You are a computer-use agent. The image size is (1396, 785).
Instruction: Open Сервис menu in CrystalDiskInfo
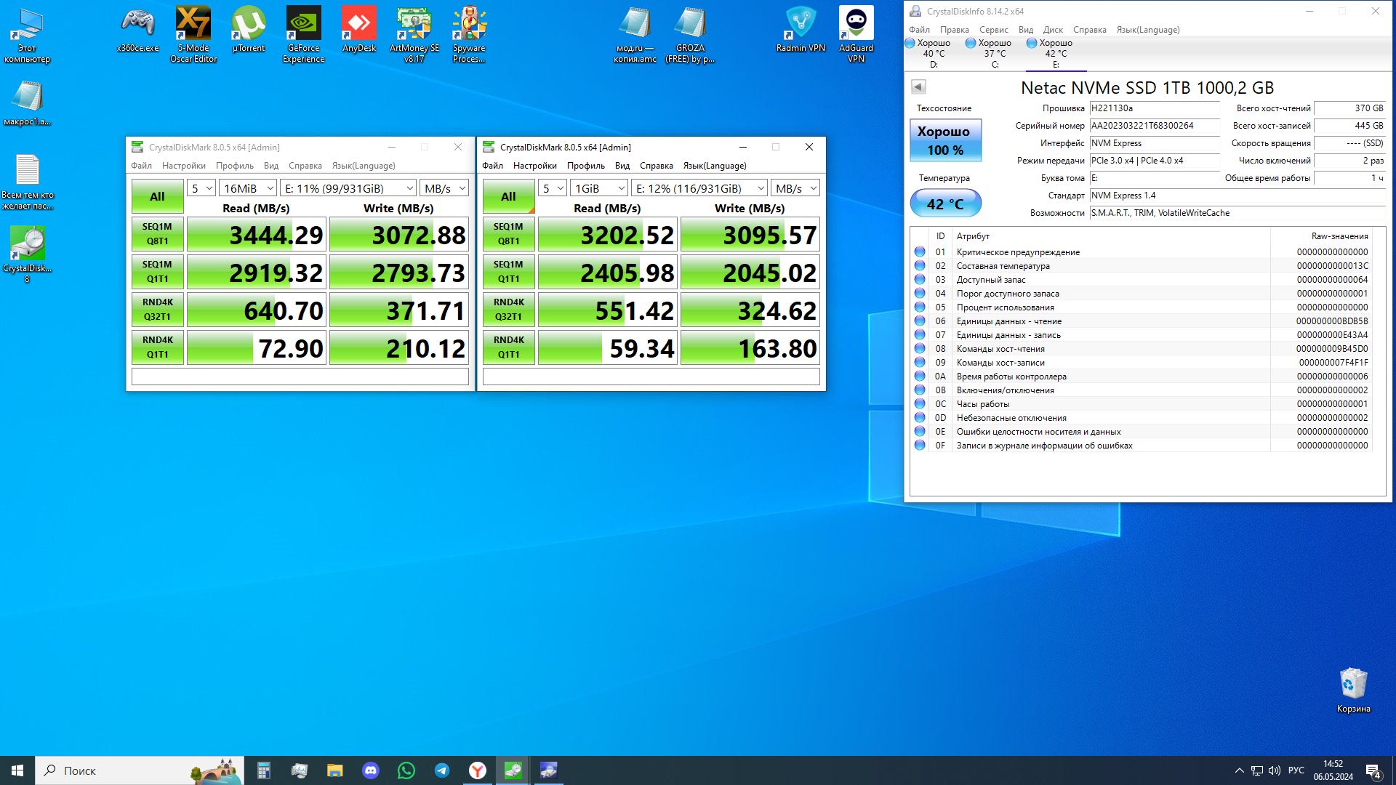[x=993, y=30]
